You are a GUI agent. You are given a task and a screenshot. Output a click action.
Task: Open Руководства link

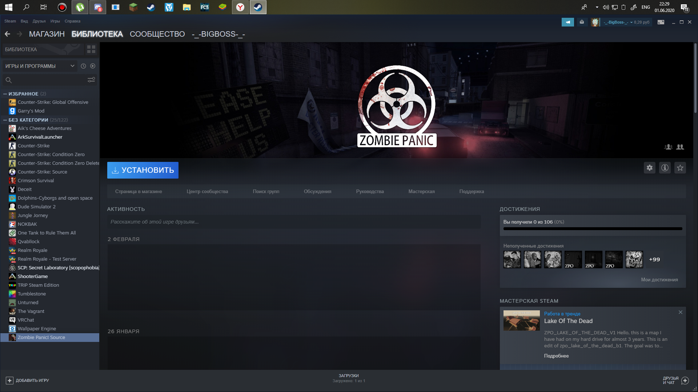click(x=370, y=192)
